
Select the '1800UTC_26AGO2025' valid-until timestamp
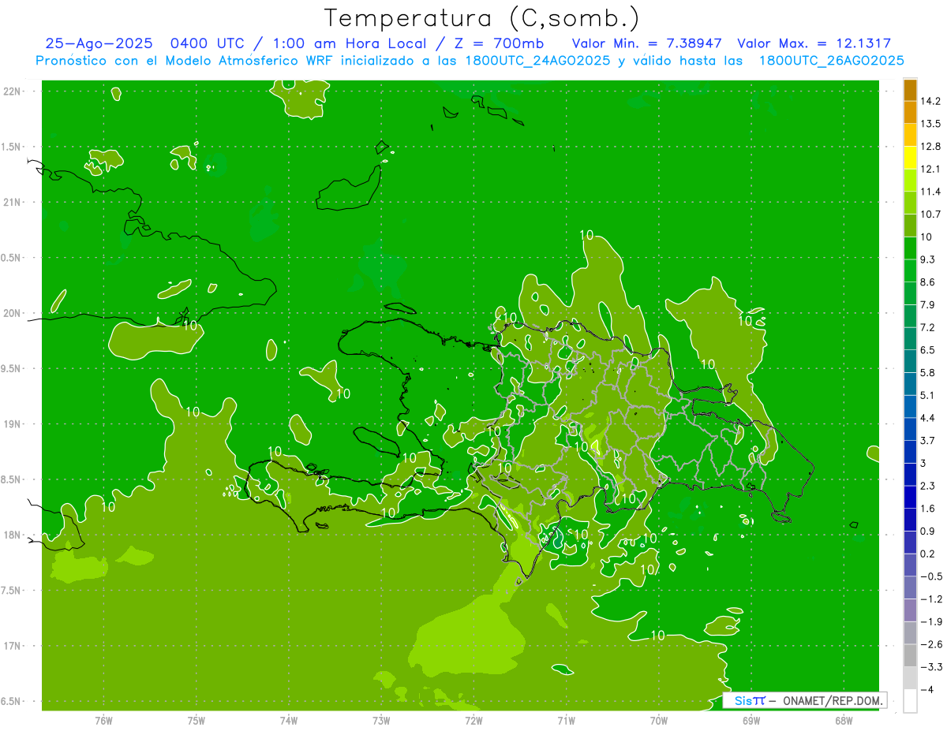click(x=831, y=61)
